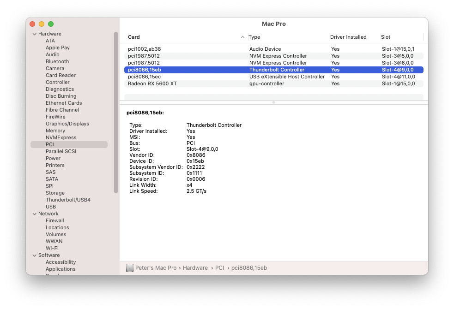This screenshot has width=454, height=309.
Task: Select NVMExpress in sidebar
Action: 61,138
